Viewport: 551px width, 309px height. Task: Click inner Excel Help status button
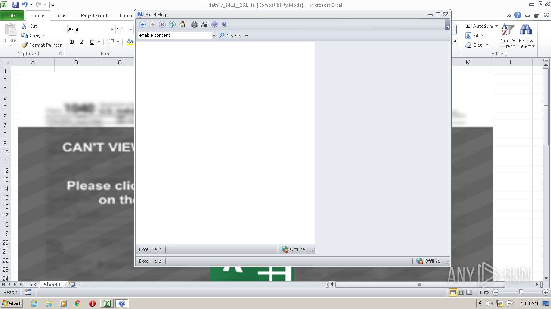pyautogui.click(x=150, y=249)
